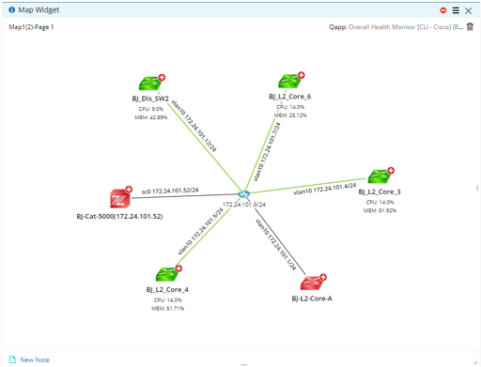Expand the plus badge on BJ_L2_Core_6
The image size is (481, 367).
pos(302,75)
